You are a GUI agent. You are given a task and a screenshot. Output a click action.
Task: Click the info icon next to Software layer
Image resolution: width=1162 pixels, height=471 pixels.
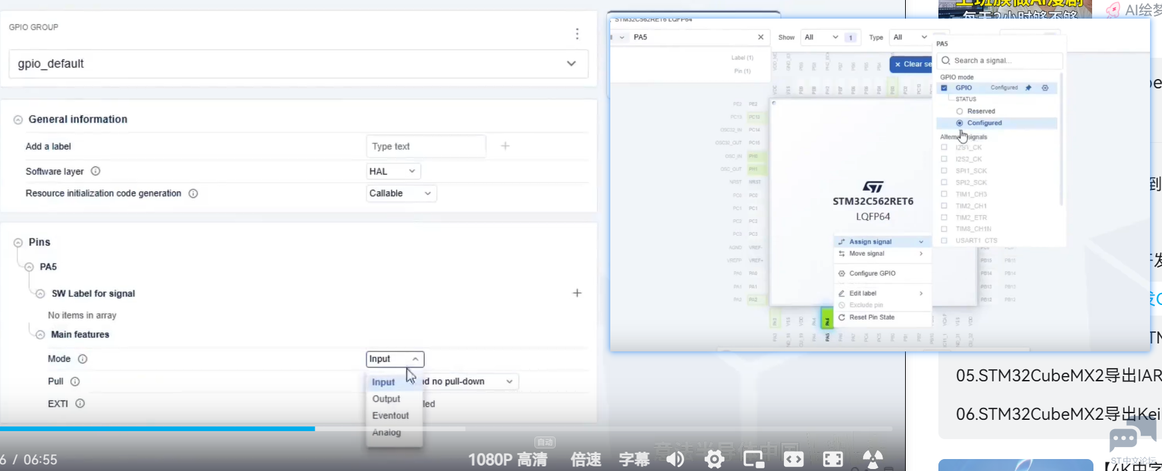coord(95,171)
